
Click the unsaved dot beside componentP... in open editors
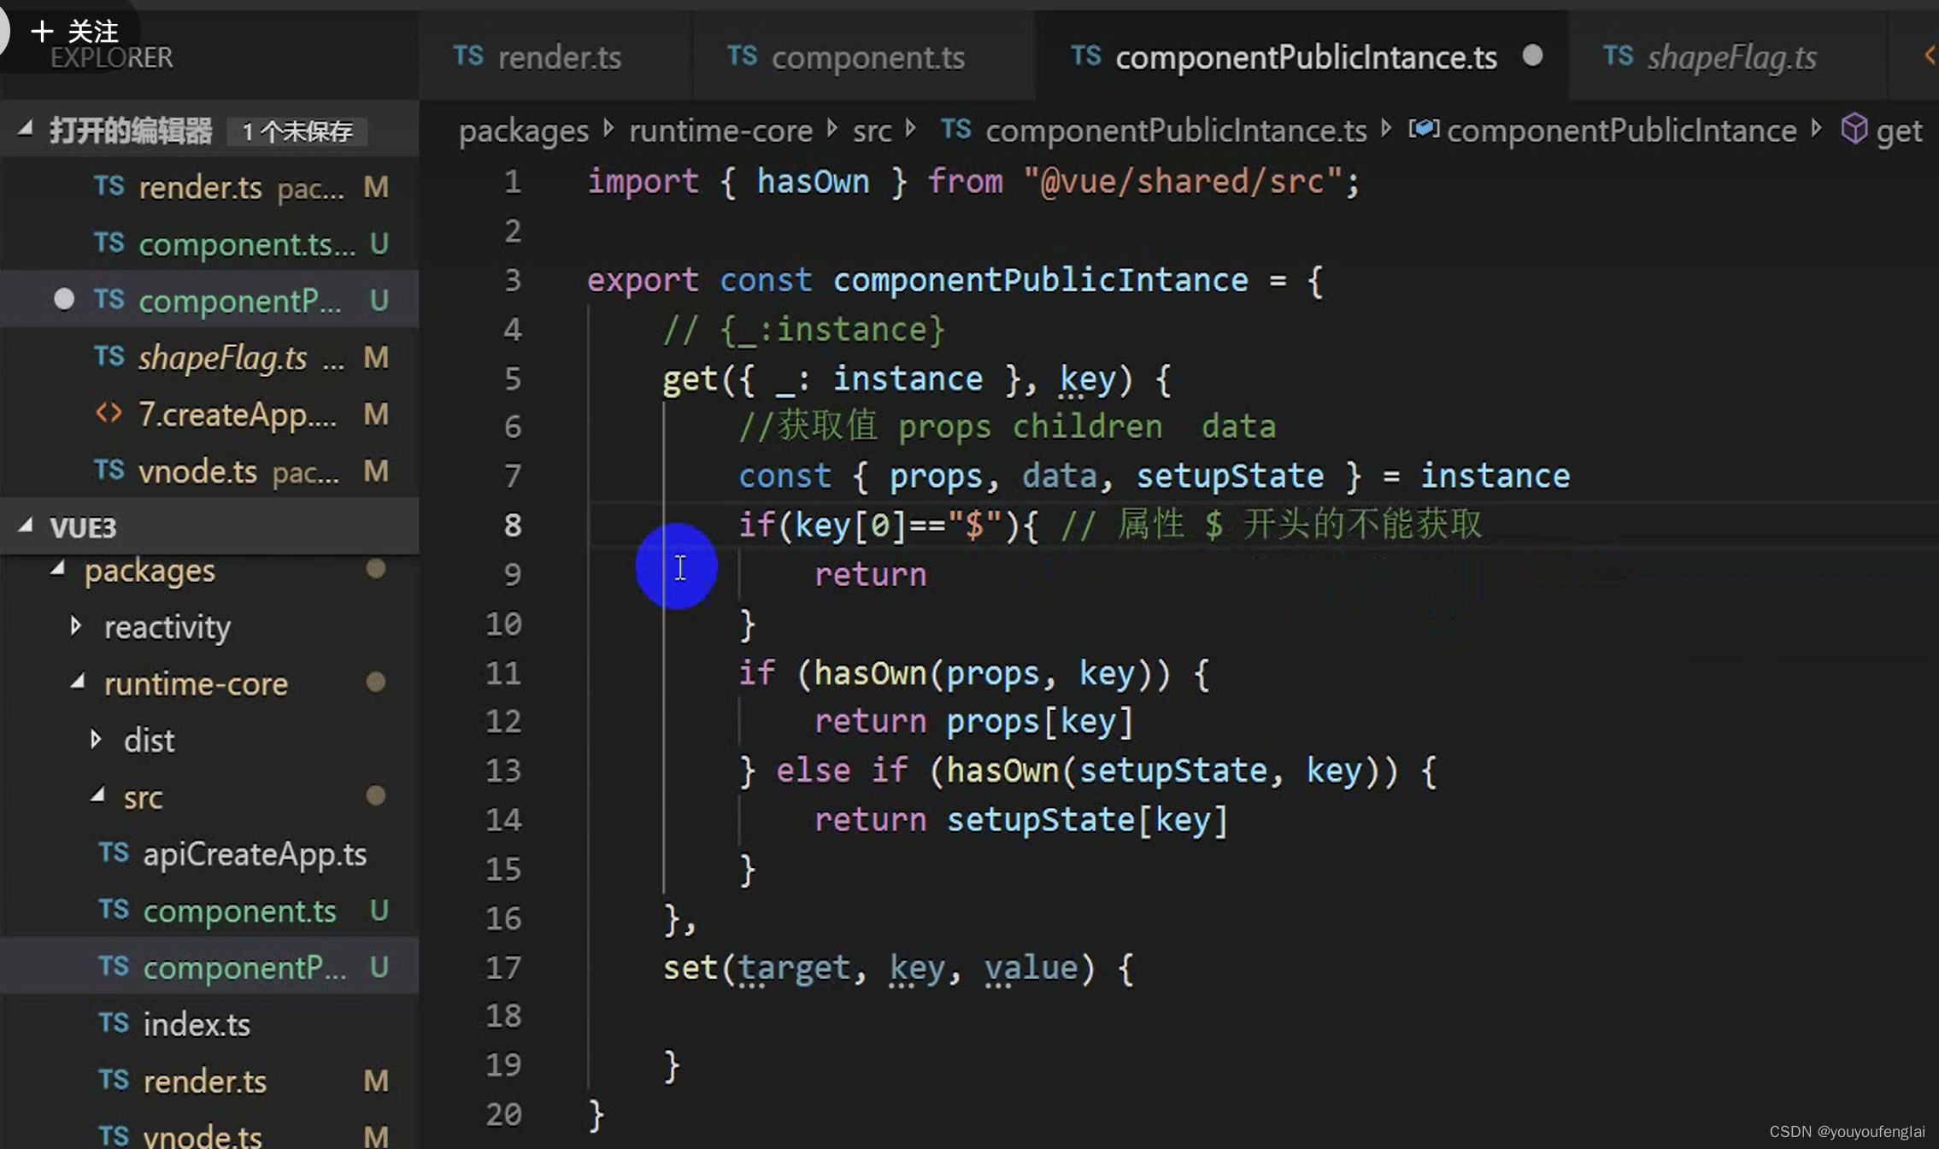(64, 299)
